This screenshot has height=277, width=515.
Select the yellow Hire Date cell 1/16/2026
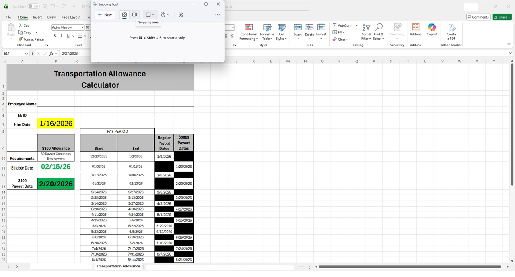tap(56, 123)
